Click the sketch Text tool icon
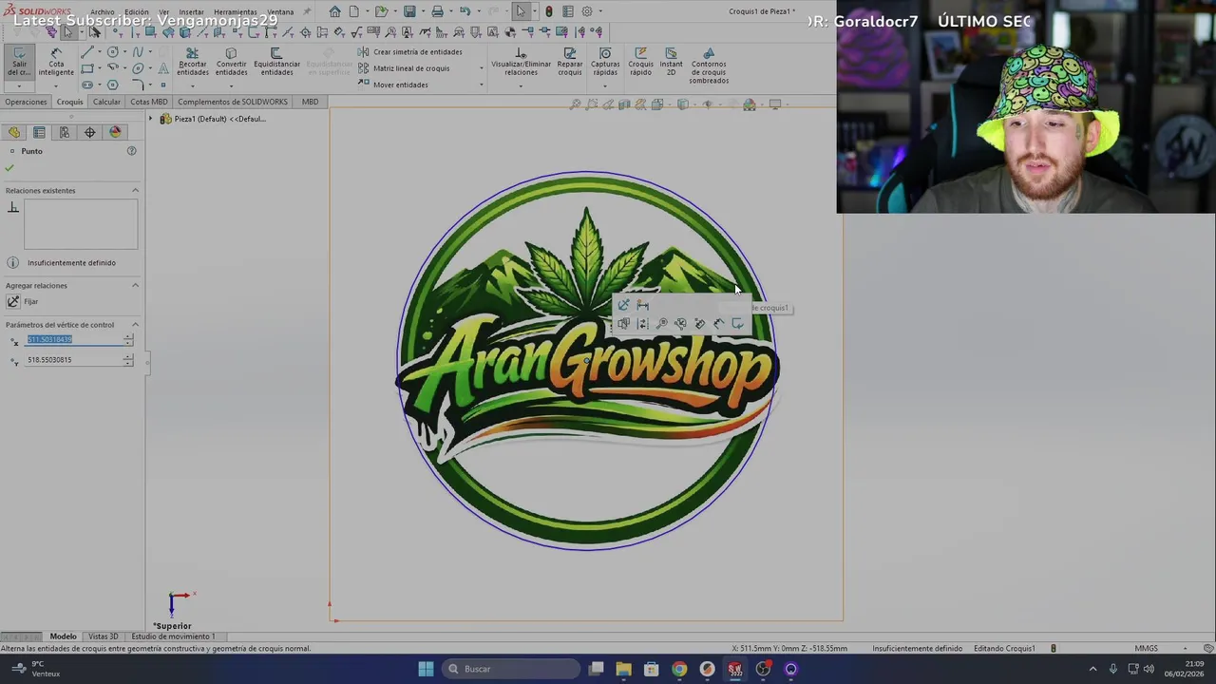1216x684 pixels. pos(163,68)
